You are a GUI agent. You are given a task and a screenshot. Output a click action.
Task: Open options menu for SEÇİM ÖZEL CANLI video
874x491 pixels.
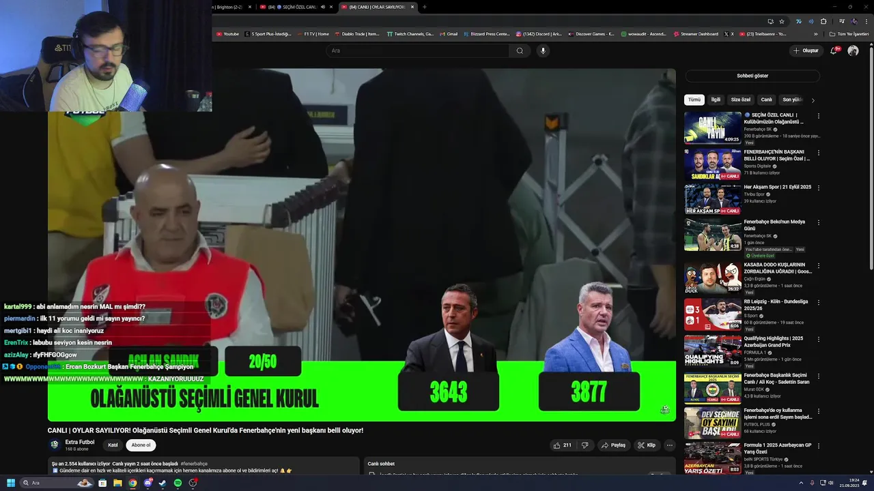(x=818, y=115)
